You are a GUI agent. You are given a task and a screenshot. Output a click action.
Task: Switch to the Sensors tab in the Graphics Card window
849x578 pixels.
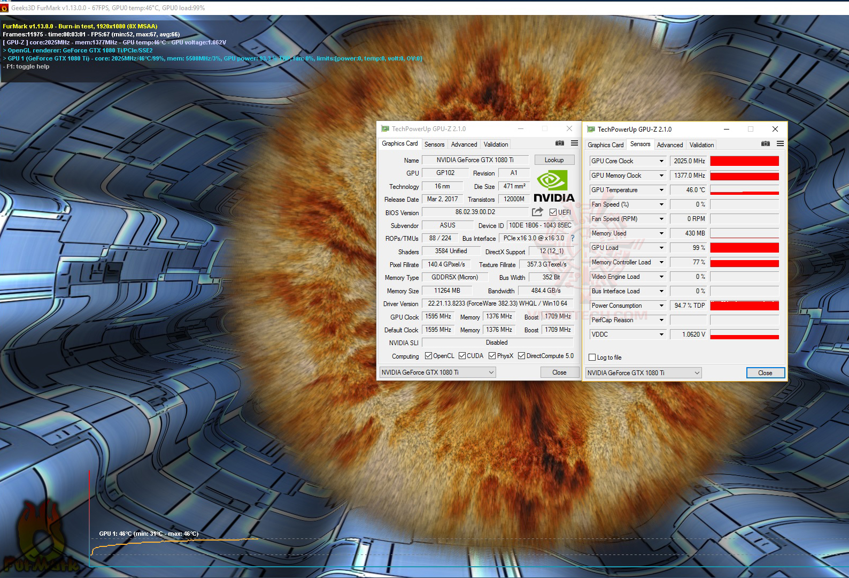434,144
